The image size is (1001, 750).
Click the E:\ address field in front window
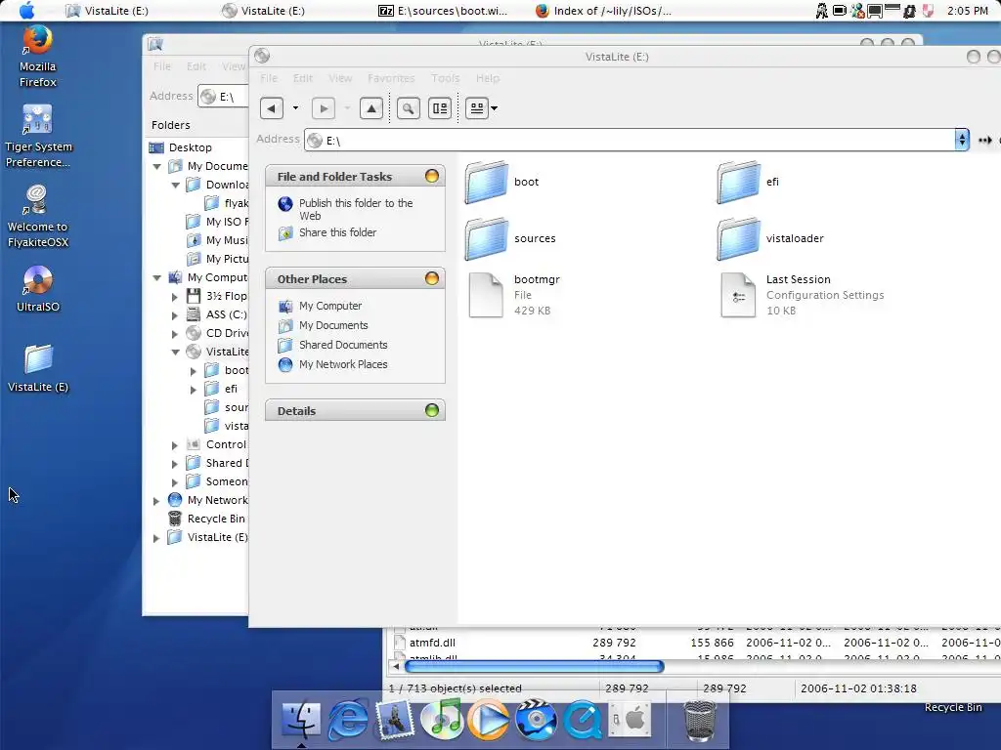630,141
